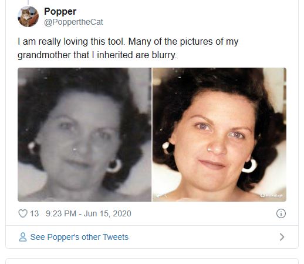Open the 9:23 PM time link
Viewport: 304px width, 264px height.
coord(61,213)
